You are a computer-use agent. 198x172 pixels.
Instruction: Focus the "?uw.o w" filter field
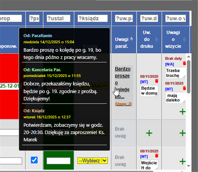click(175, 19)
